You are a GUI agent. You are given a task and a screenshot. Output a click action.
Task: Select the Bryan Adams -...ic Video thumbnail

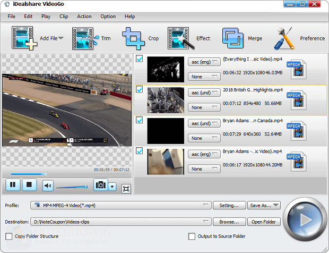(x=166, y=162)
